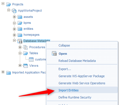Select Reload Database Metadata
Screen dimensions: 128x105
tap(77, 61)
